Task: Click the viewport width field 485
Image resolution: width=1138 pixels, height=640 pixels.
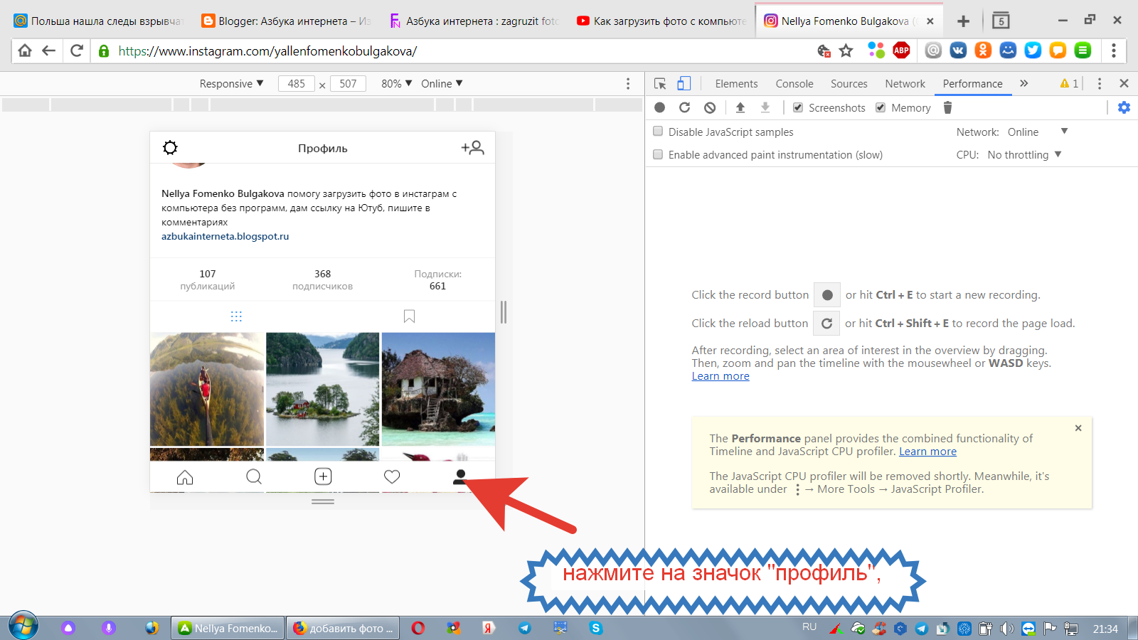Action: [x=297, y=84]
